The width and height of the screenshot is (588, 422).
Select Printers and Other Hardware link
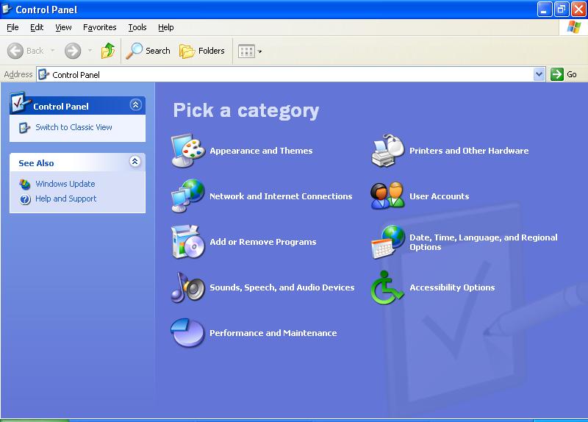point(469,151)
